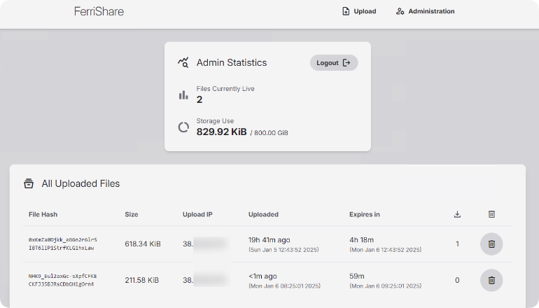Click the Upload IP column header

tap(197, 214)
